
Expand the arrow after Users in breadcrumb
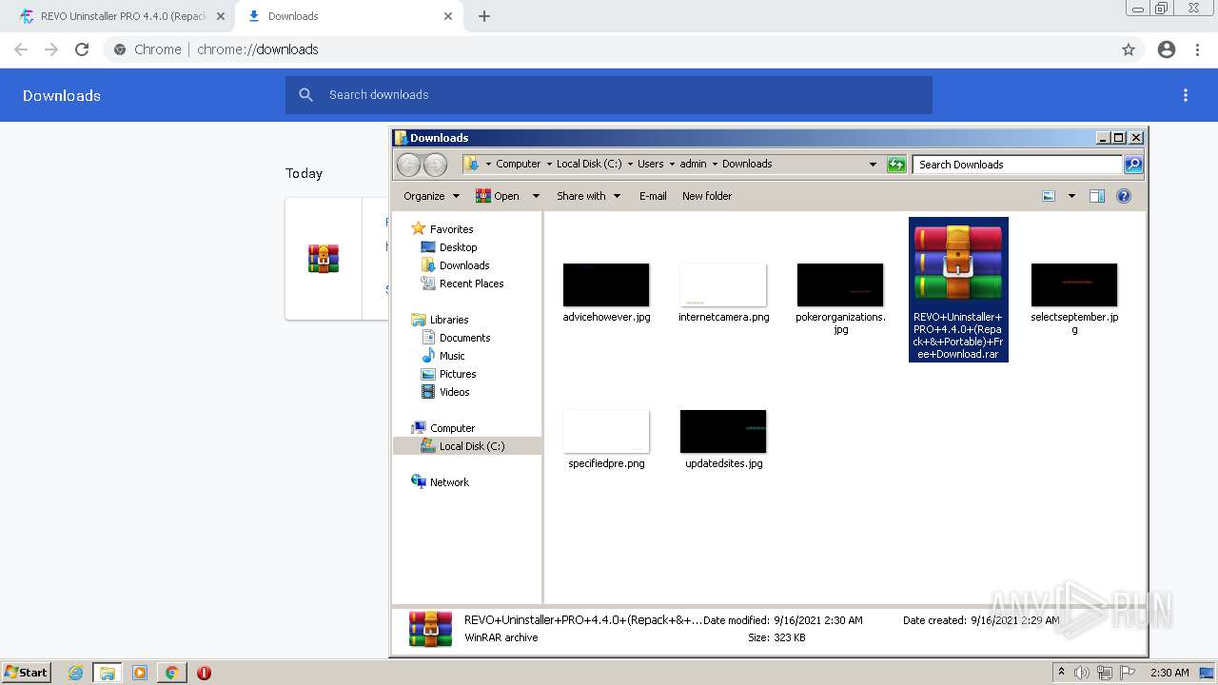click(672, 165)
